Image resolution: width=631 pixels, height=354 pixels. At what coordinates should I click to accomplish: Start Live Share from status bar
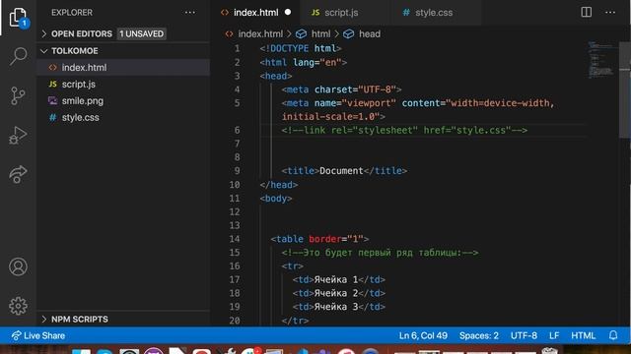pyautogui.click(x=38, y=335)
